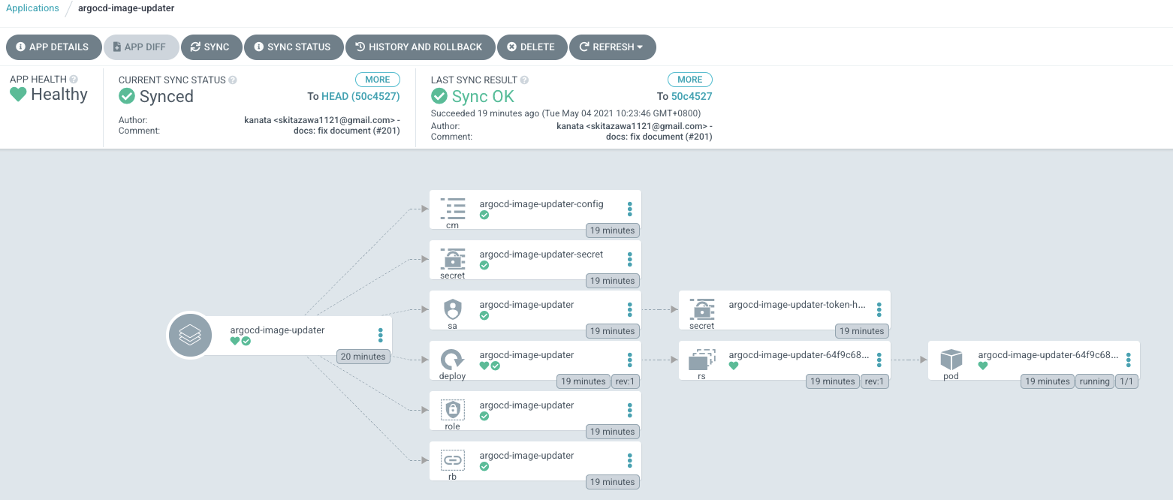Click the sa icon on the service account node
Image resolution: width=1173 pixels, height=500 pixels.
[x=452, y=309]
